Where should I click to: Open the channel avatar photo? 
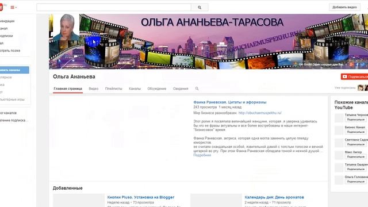click(x=66, y=27)
